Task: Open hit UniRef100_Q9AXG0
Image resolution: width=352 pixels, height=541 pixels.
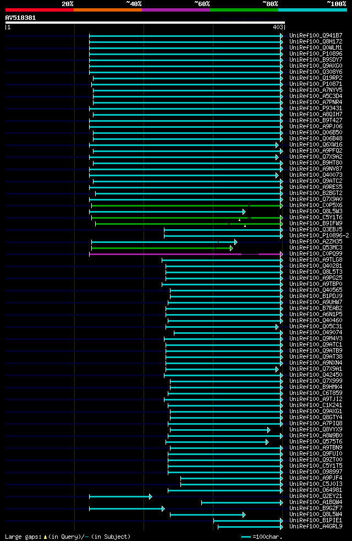Action: click(x=316, y=66)
